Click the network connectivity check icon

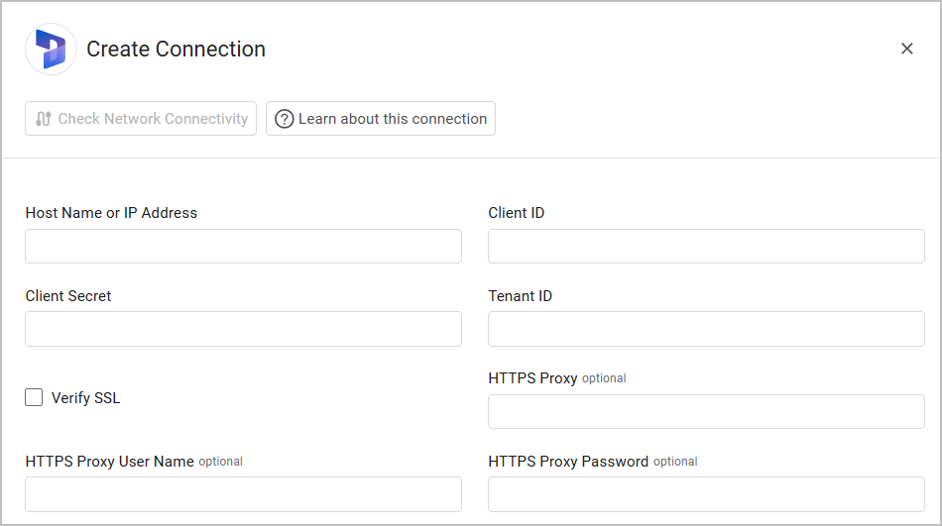[x=43, y=119]
